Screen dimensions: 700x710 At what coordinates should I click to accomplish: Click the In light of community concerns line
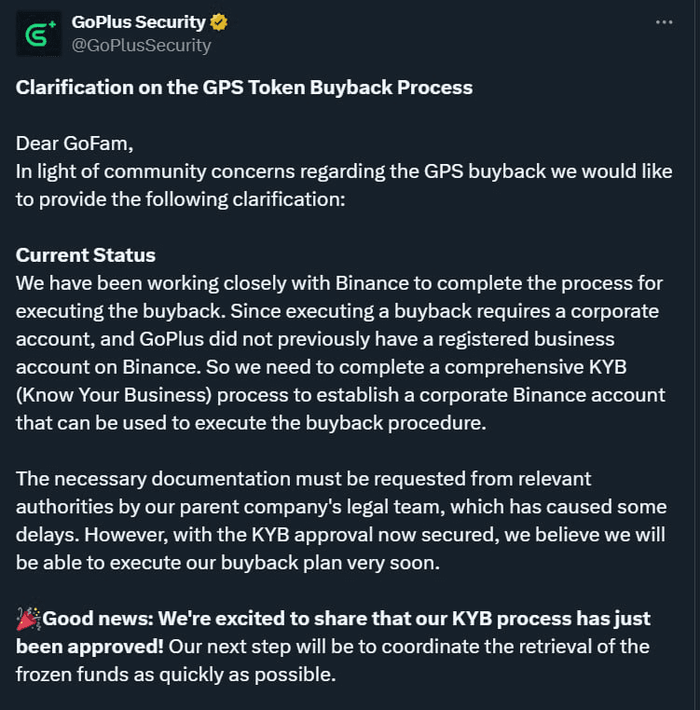[344, 171]
